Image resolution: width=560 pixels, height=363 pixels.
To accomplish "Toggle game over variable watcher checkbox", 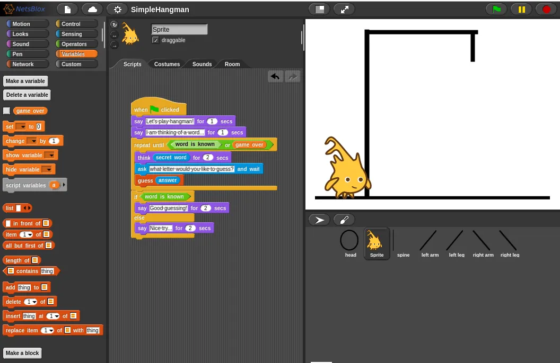I will (7, 111).
